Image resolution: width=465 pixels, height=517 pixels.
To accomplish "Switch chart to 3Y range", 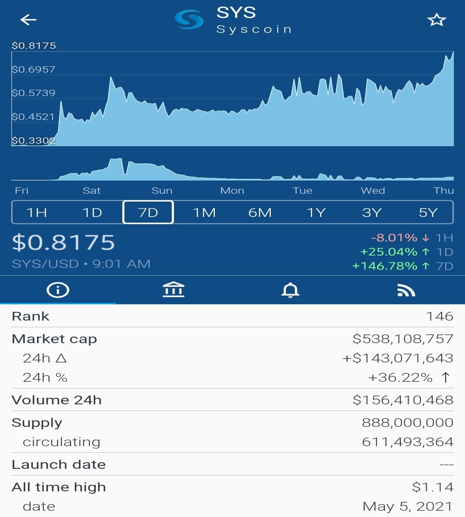I will (x=372, y=212).
